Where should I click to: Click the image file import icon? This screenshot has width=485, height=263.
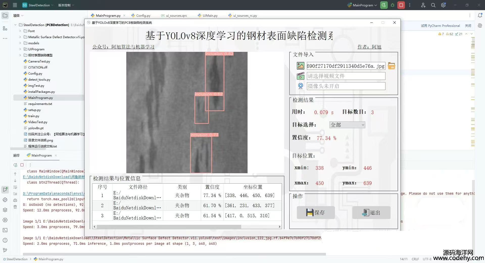pos(300,66)
